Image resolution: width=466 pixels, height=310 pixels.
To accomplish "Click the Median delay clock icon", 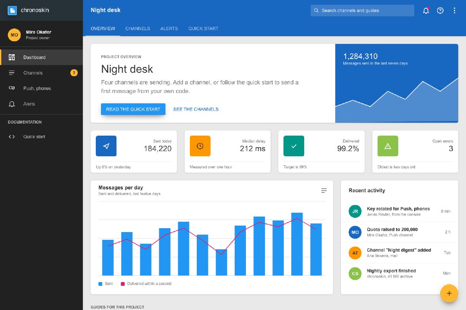I will pos(200,146).
